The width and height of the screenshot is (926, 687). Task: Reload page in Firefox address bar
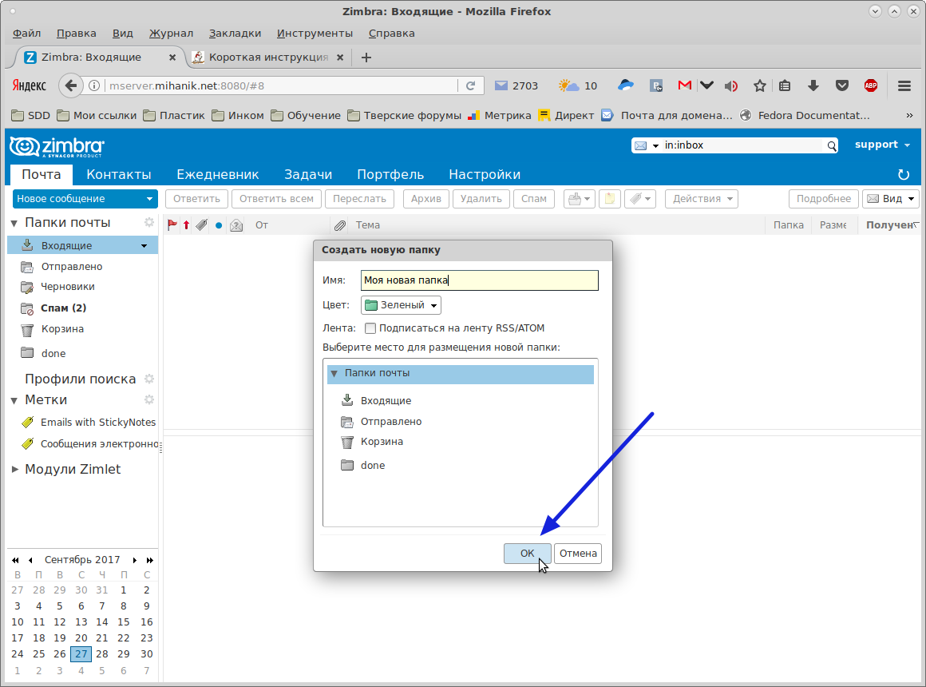point(471,85)
